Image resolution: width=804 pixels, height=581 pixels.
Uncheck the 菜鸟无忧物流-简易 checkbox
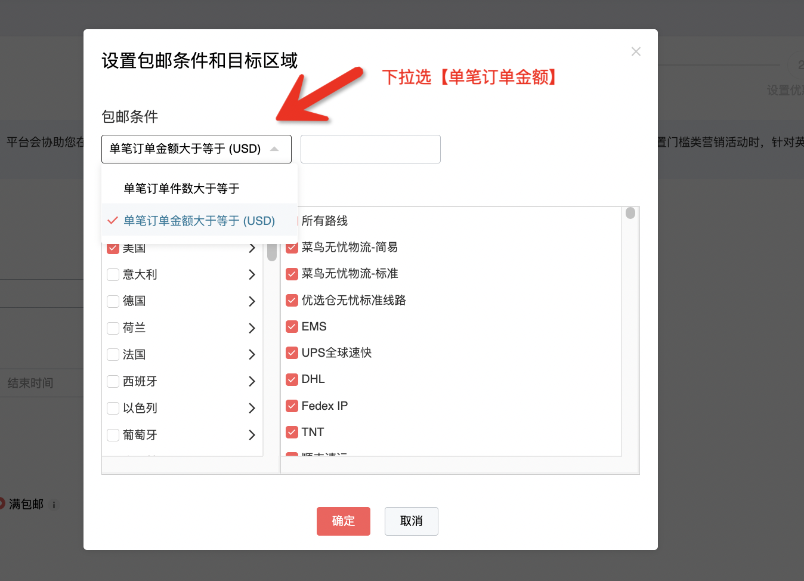tap(292, 248)
